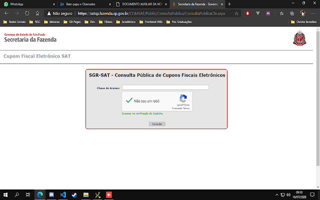Open the Windows Start menu

tap(5, 194)
